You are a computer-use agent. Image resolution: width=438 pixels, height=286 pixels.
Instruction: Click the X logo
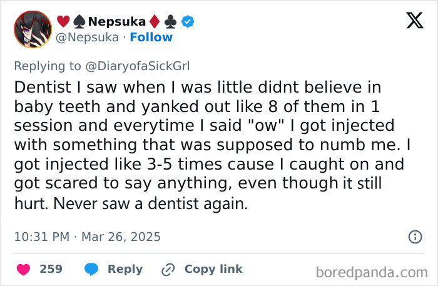(x=410, y=23)
